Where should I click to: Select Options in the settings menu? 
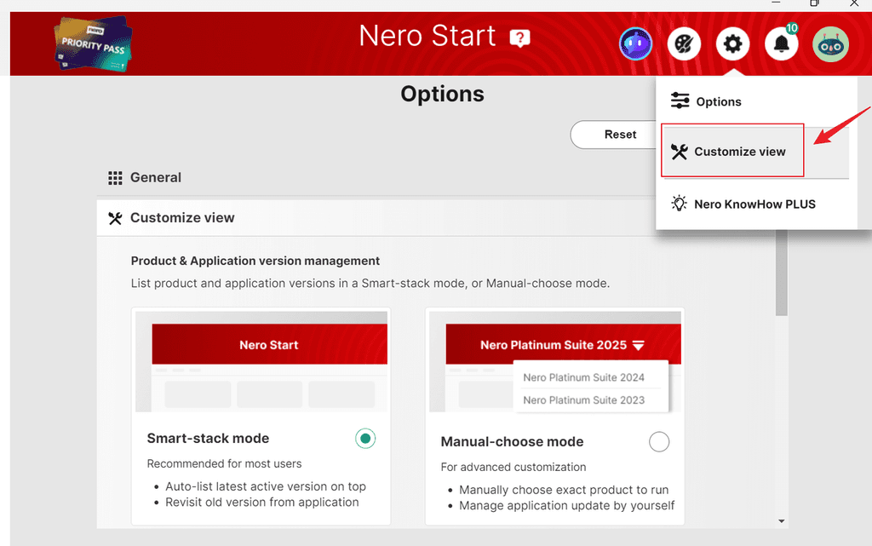(x=718, y=101)
